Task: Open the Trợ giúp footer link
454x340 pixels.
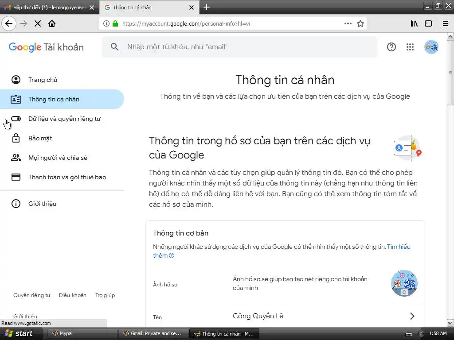Action: click(105, 295)
